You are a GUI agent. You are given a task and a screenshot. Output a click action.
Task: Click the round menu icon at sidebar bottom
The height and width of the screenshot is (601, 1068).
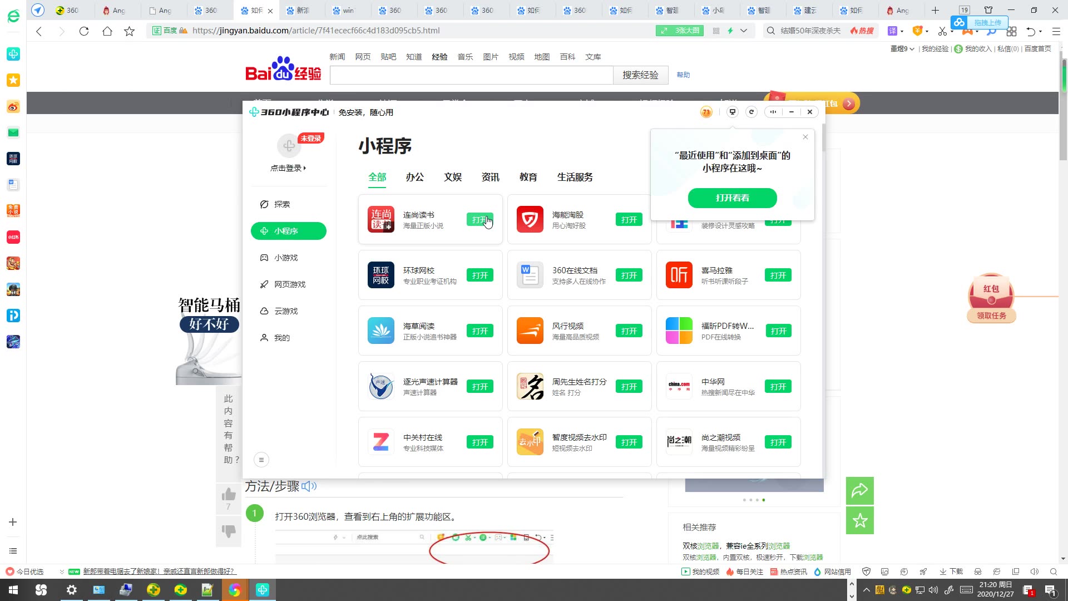click(261, 460)
